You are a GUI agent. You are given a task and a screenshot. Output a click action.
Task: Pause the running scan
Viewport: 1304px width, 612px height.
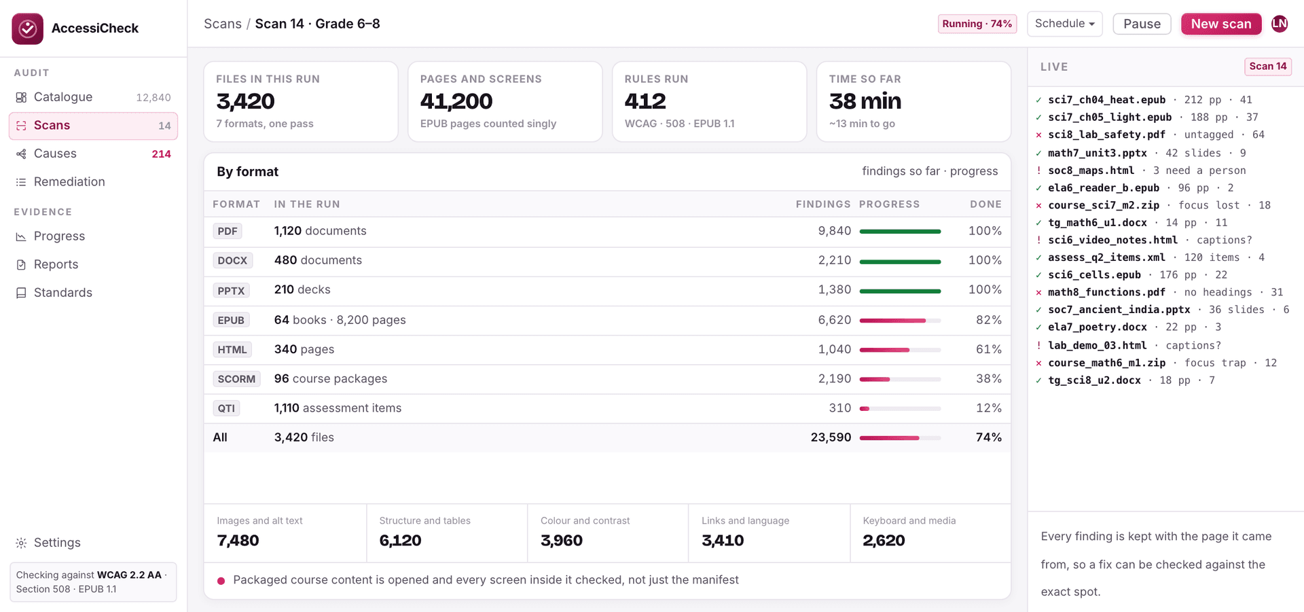point(1142,24)
